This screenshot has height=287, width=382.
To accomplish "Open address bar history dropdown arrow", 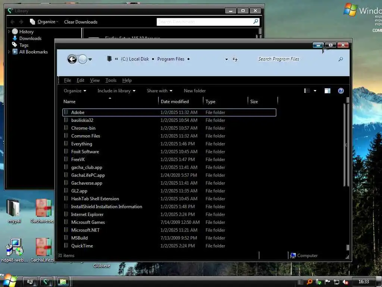I will coord(226,59).
